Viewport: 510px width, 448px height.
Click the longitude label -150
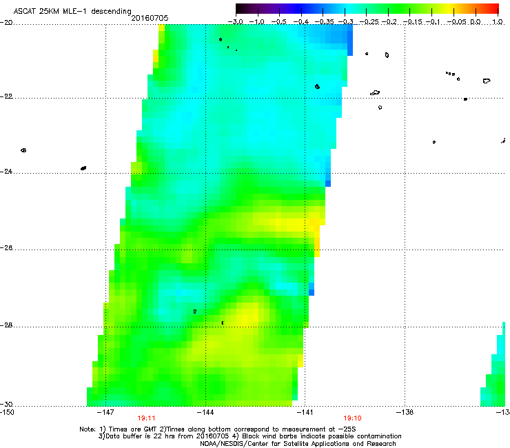(7, 413)
